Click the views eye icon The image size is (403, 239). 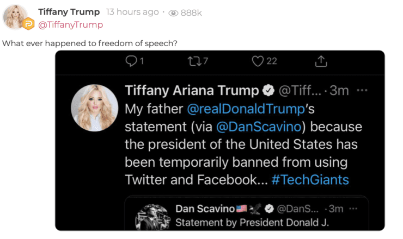coord(174,13)
